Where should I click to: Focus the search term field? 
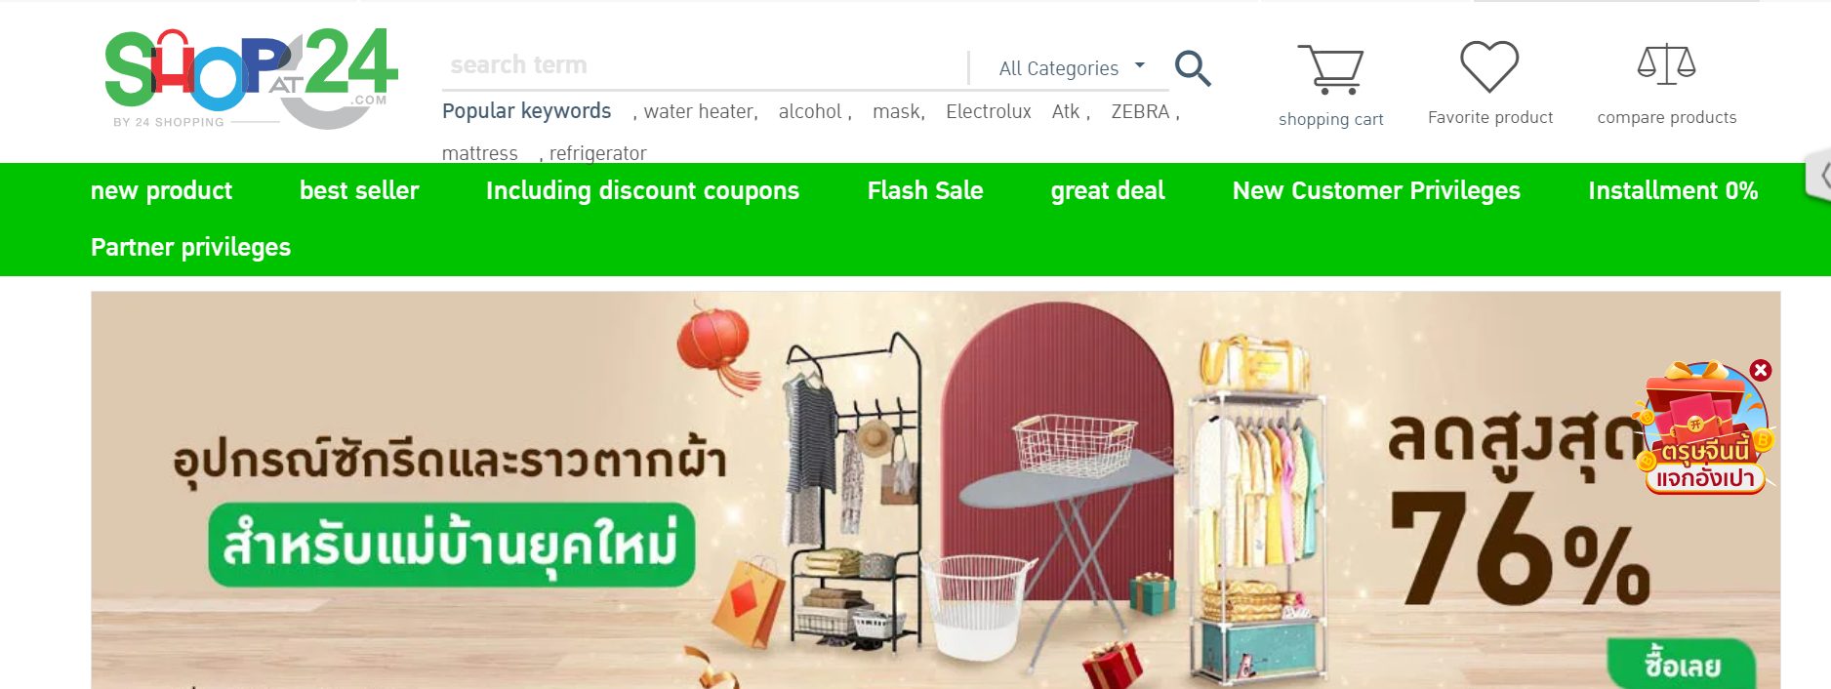pyautogui.click(x=705, y=65)
